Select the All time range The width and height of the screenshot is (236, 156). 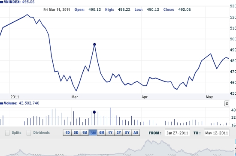pos(136,132)
